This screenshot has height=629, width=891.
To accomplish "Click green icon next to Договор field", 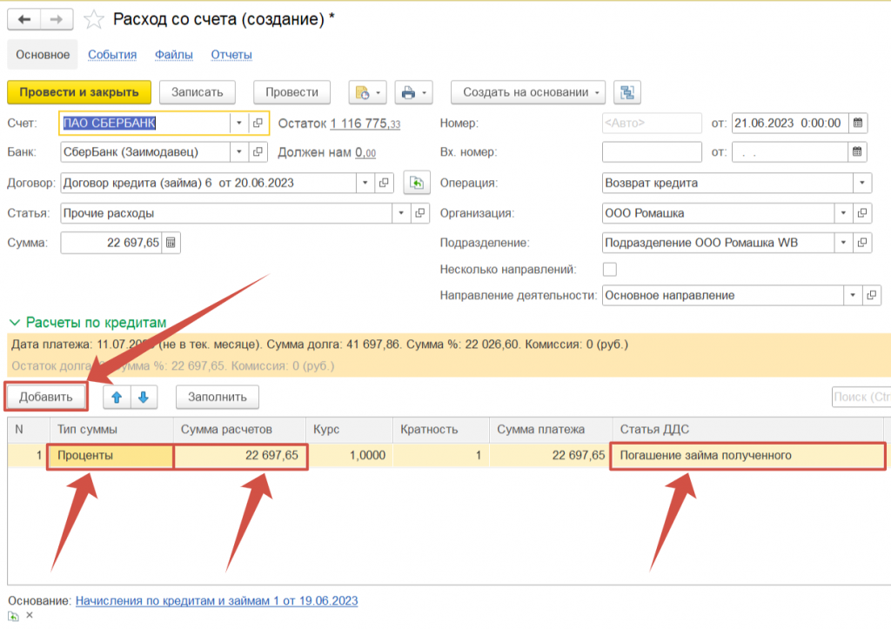I will [417, 183].
